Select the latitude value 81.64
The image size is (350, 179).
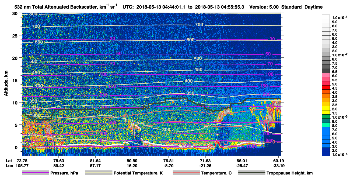pos(95,161)
